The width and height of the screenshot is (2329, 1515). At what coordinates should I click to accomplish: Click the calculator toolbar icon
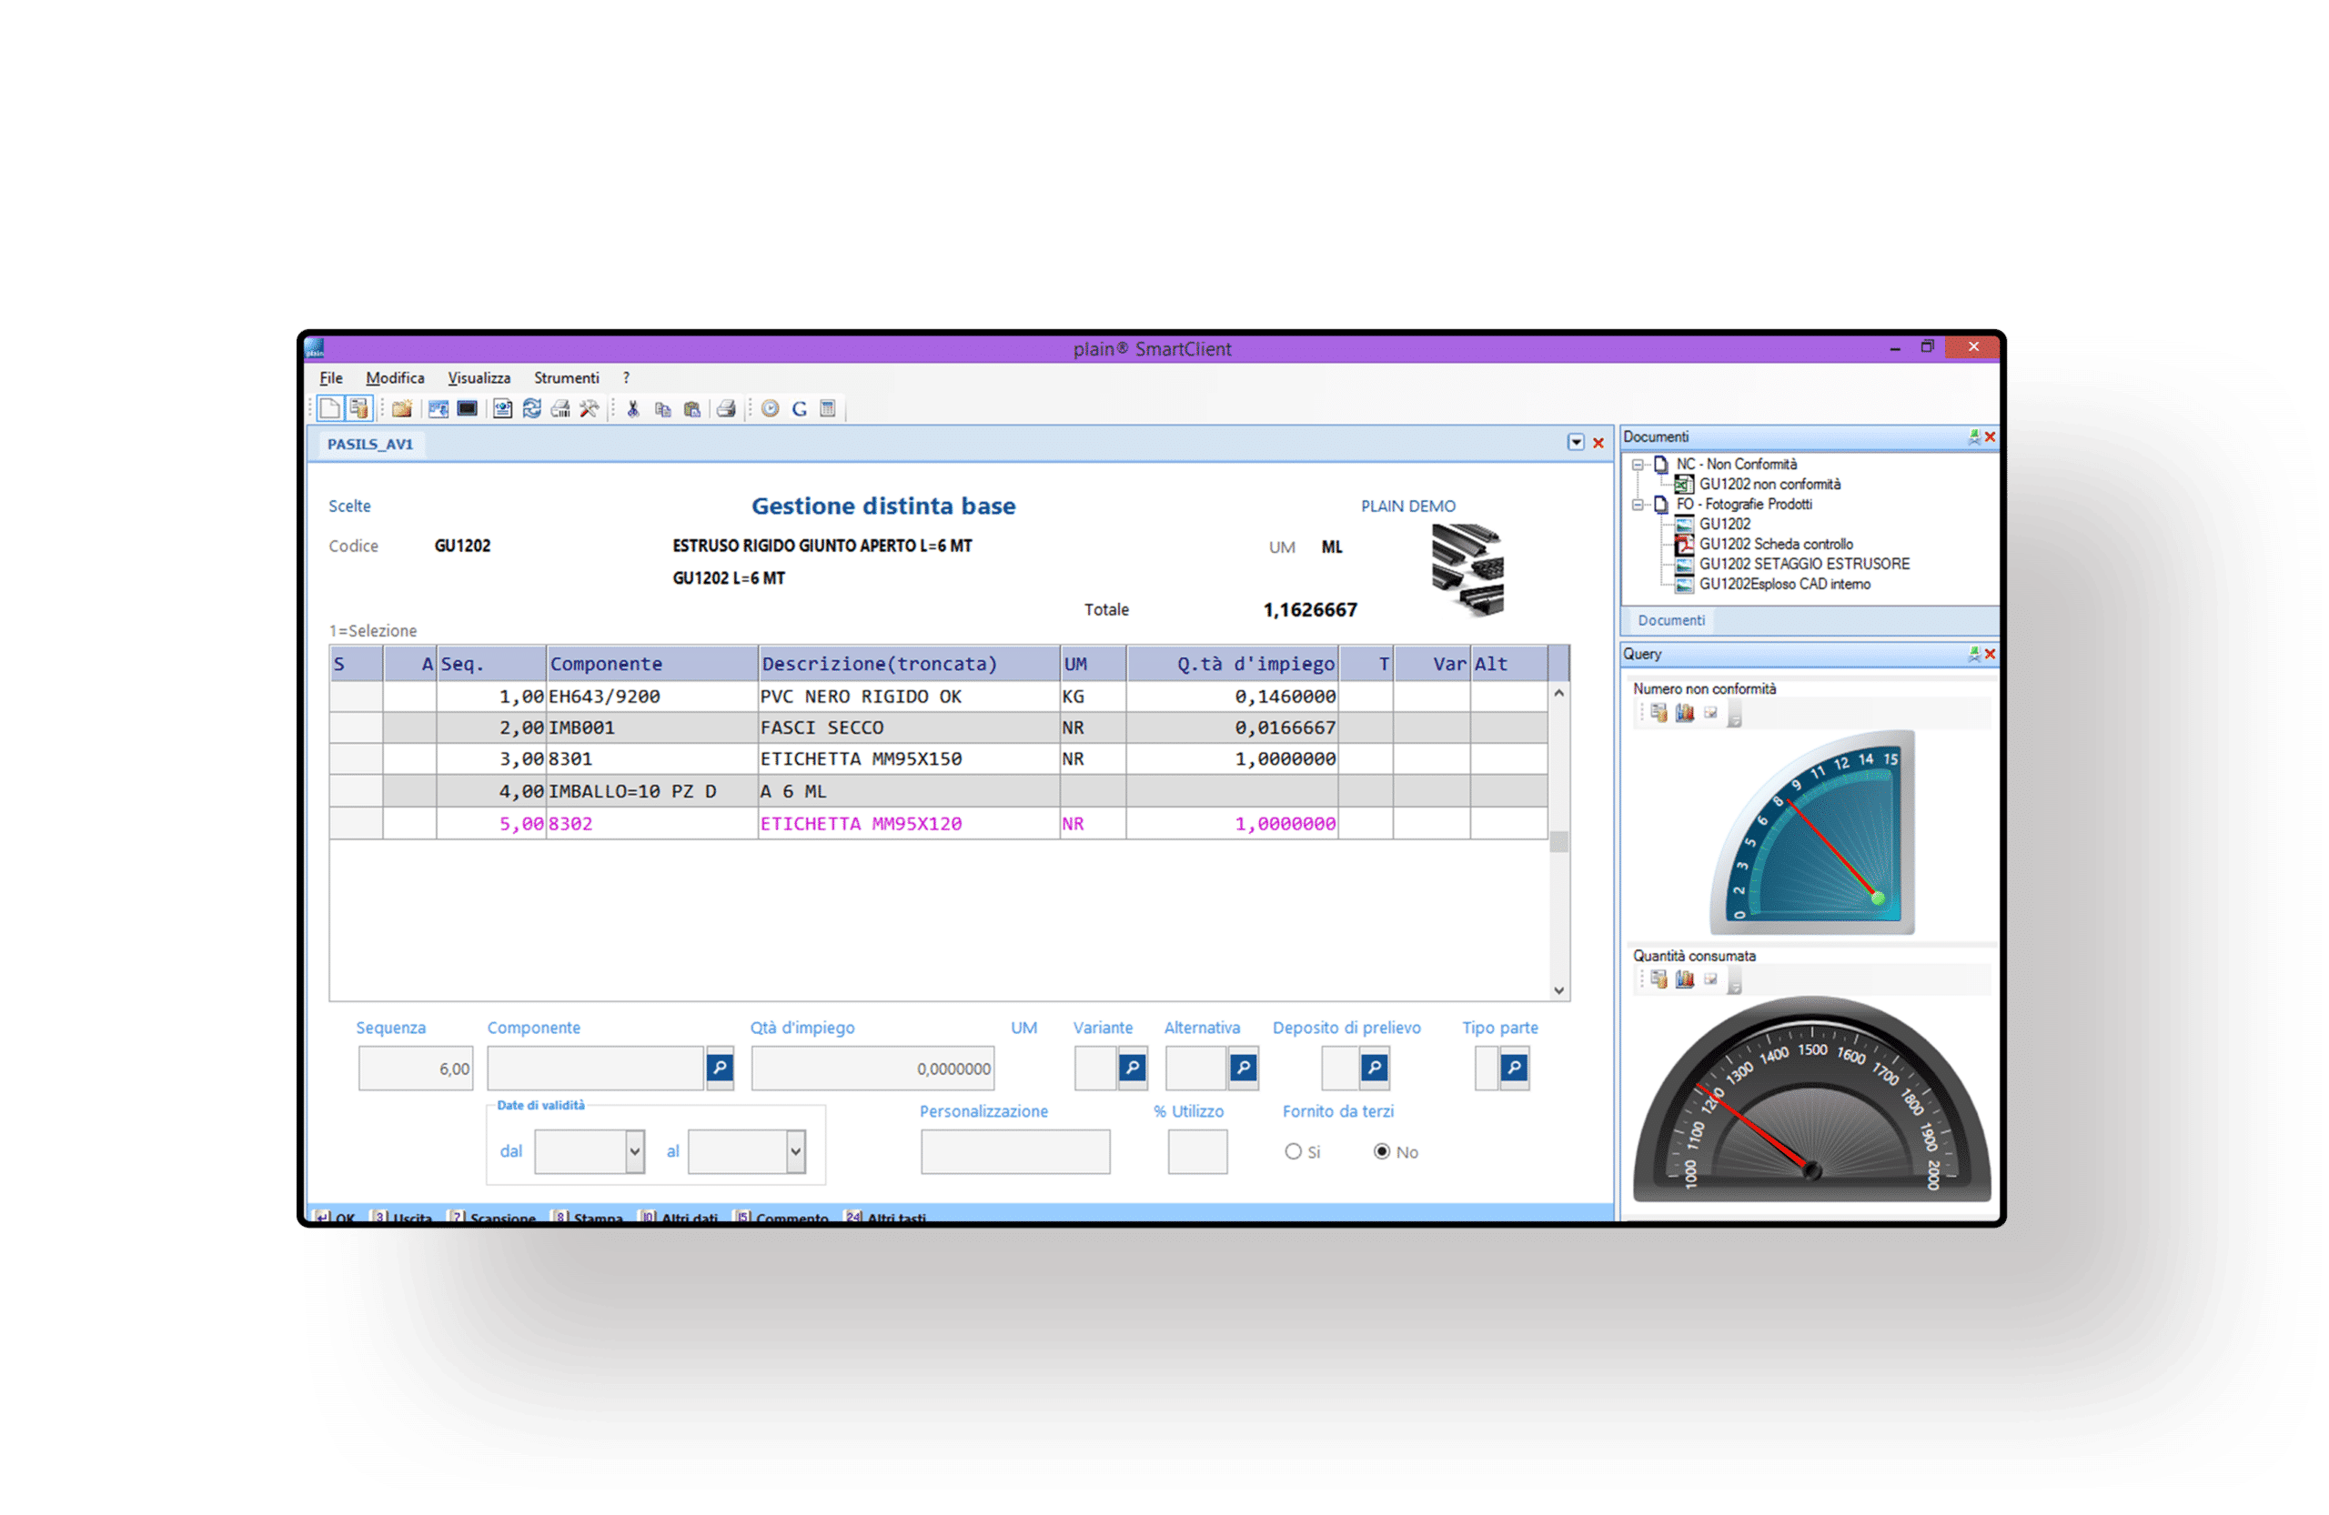pos(828,409)
